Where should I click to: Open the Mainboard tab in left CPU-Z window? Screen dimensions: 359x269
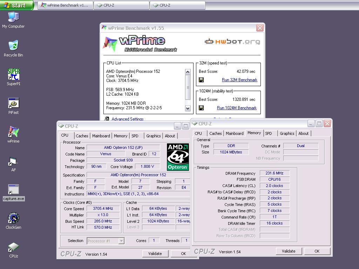pos(101,136)
